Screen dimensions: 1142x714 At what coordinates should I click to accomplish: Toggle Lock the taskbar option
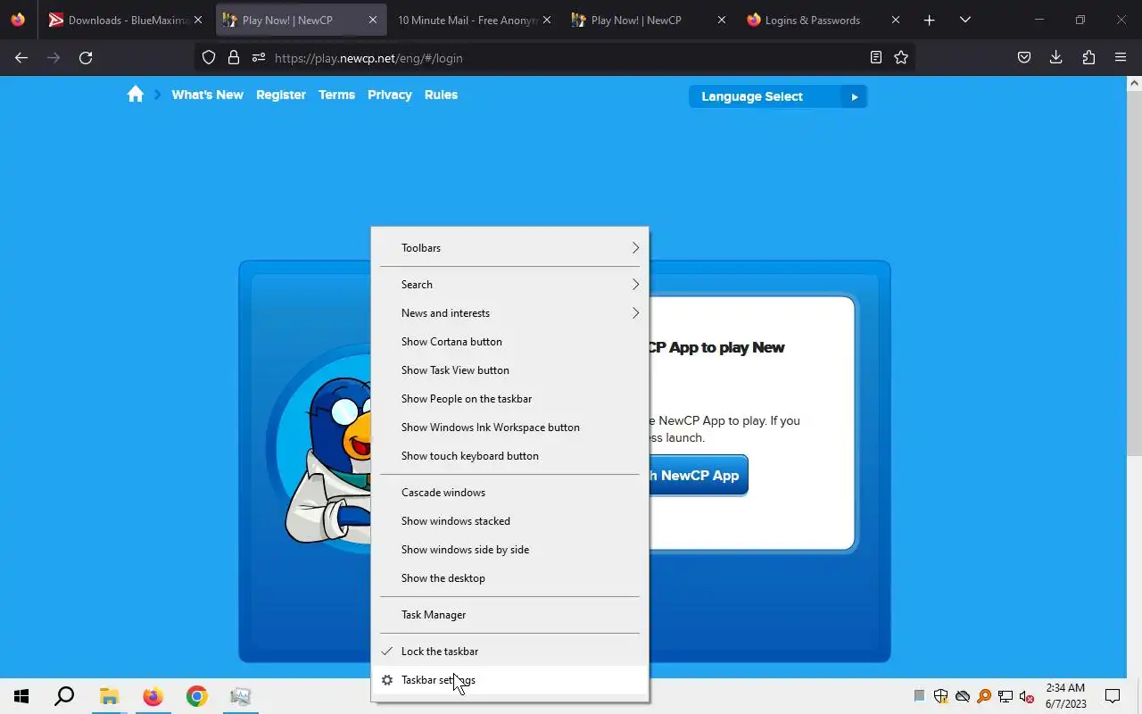click(x=510, y=652)
